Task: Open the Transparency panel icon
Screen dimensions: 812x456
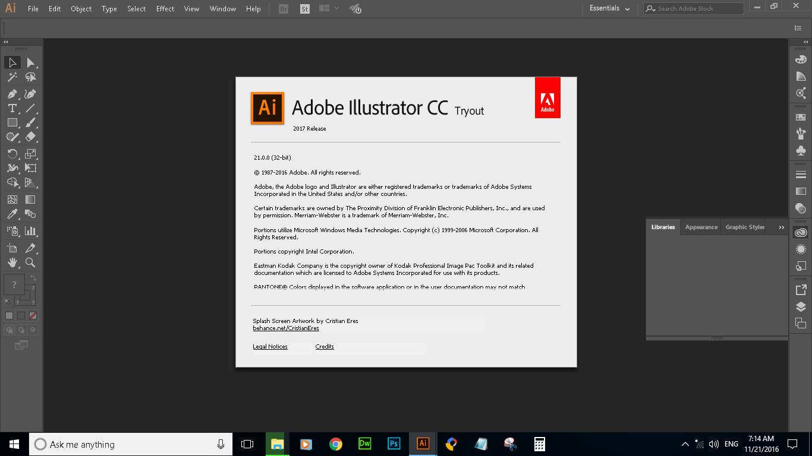Action: click(801, 208)
